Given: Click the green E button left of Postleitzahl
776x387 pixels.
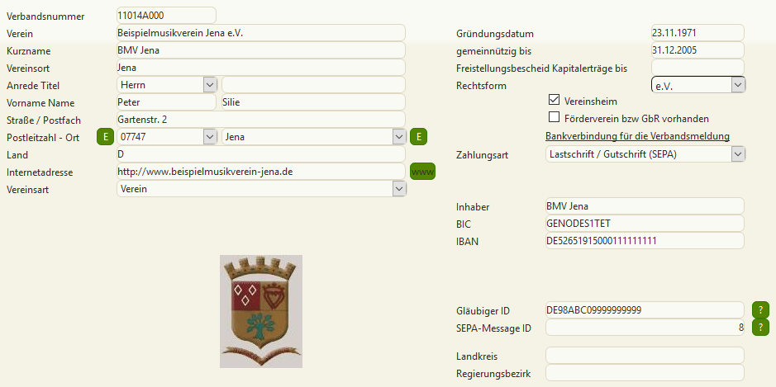Looking at the screenshot, I should pyautogui.click(x=105, y=137).
